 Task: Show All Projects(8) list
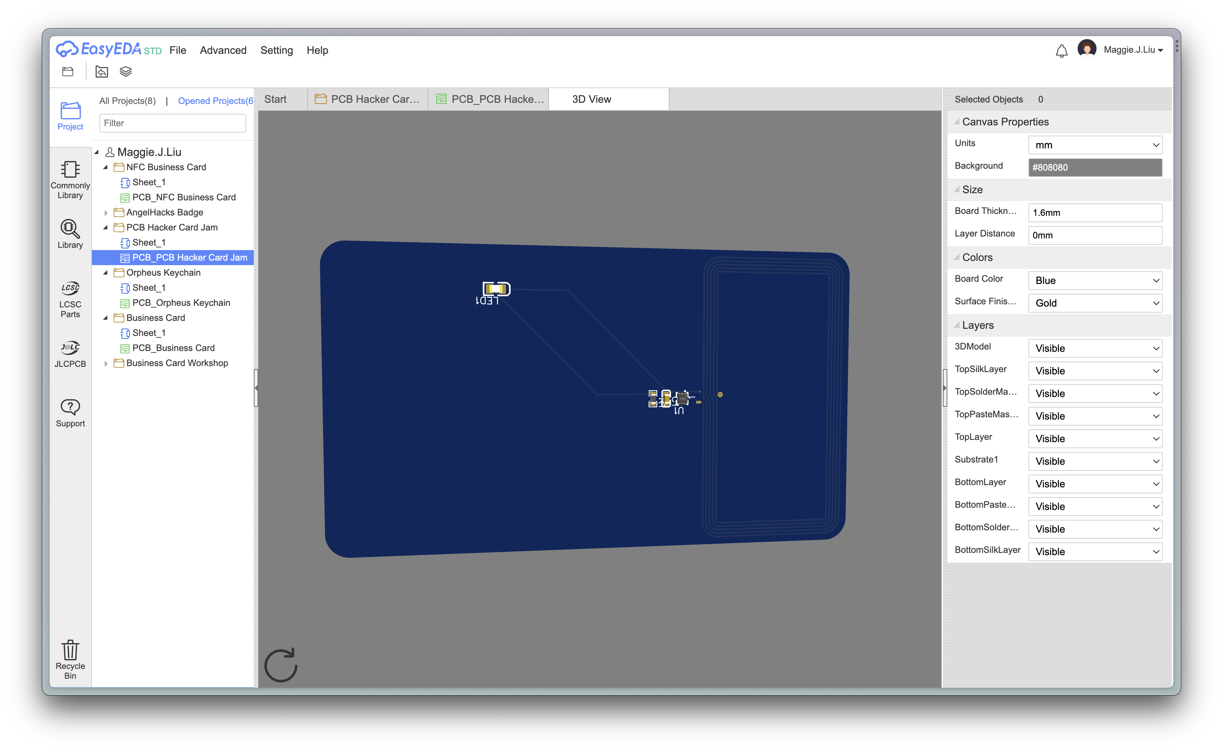click(128, 101)
